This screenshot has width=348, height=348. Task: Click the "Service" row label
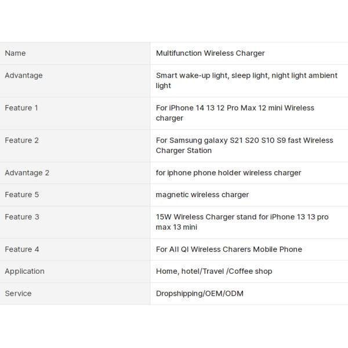(x=19, y=293)
